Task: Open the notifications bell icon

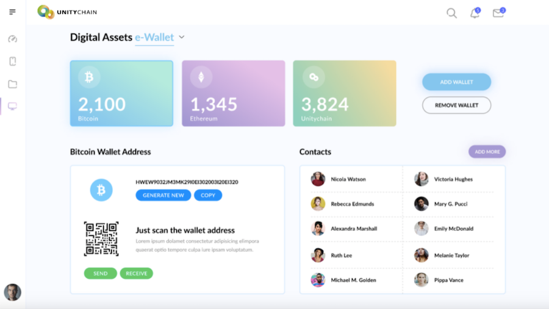Action: pos(475,13)
